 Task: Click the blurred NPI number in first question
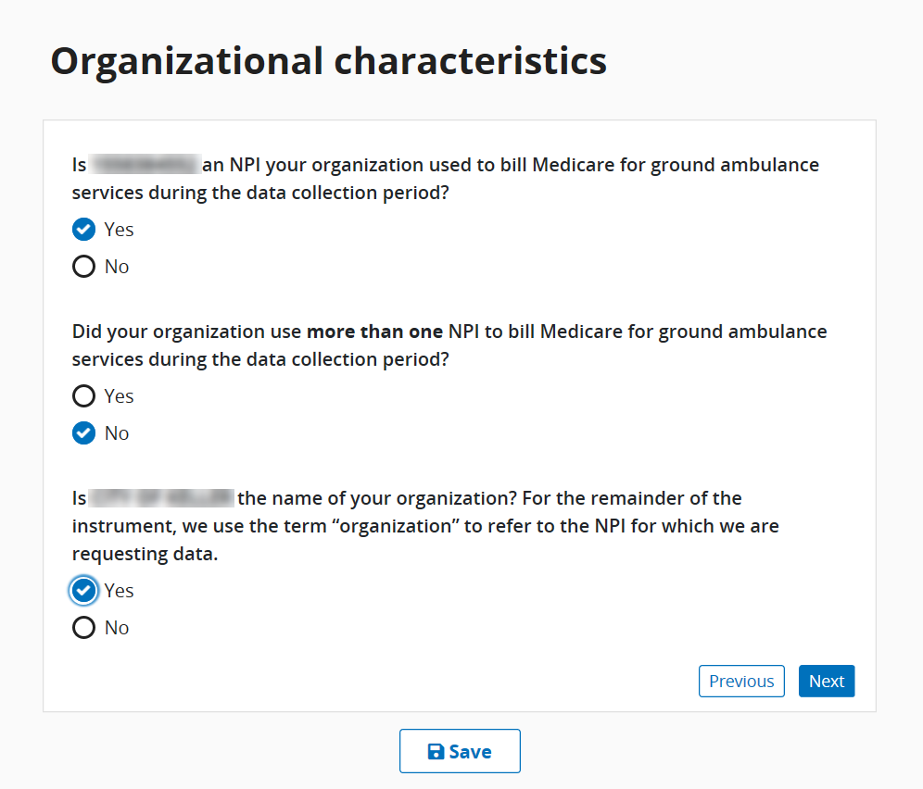(x=145, y=165)
